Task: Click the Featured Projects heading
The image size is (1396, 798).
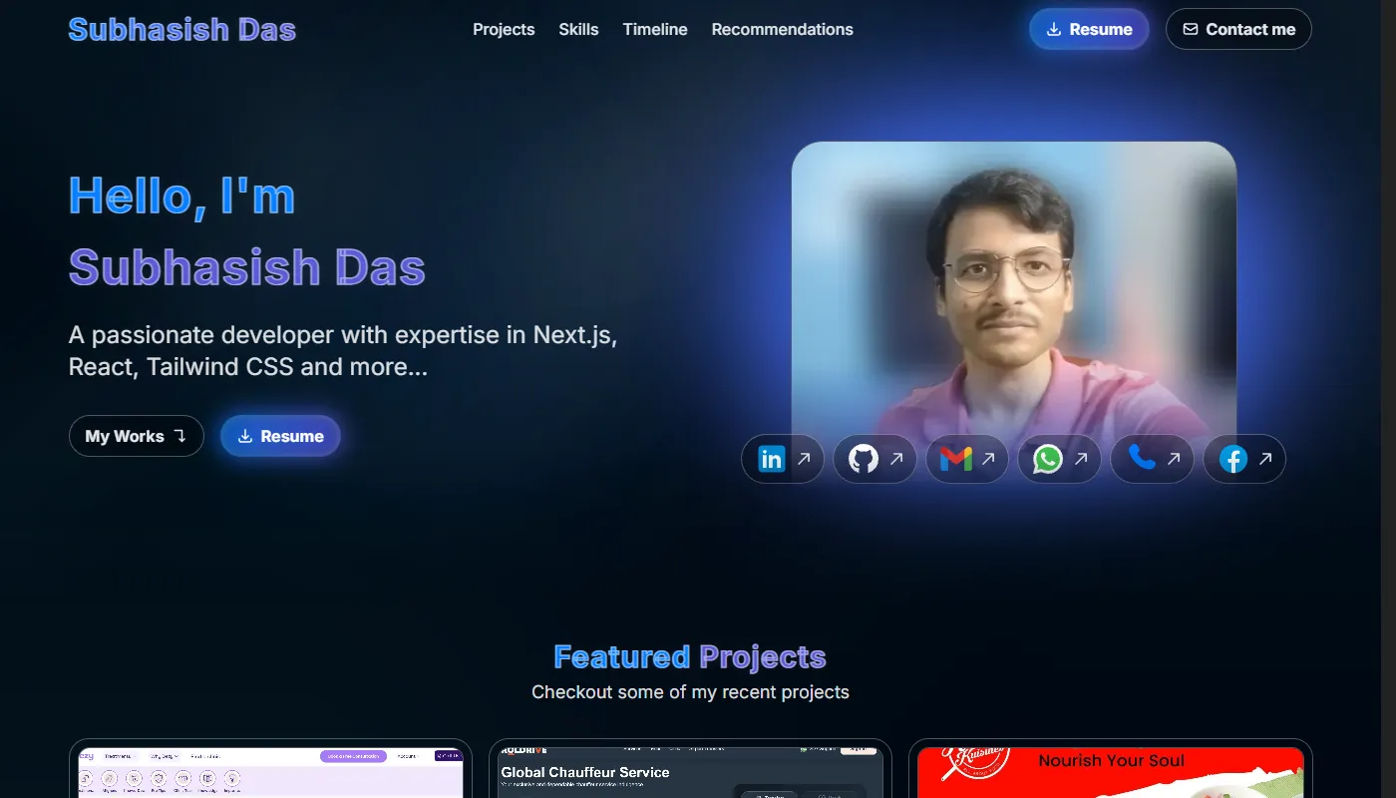Action: click(x=690, y=656)
